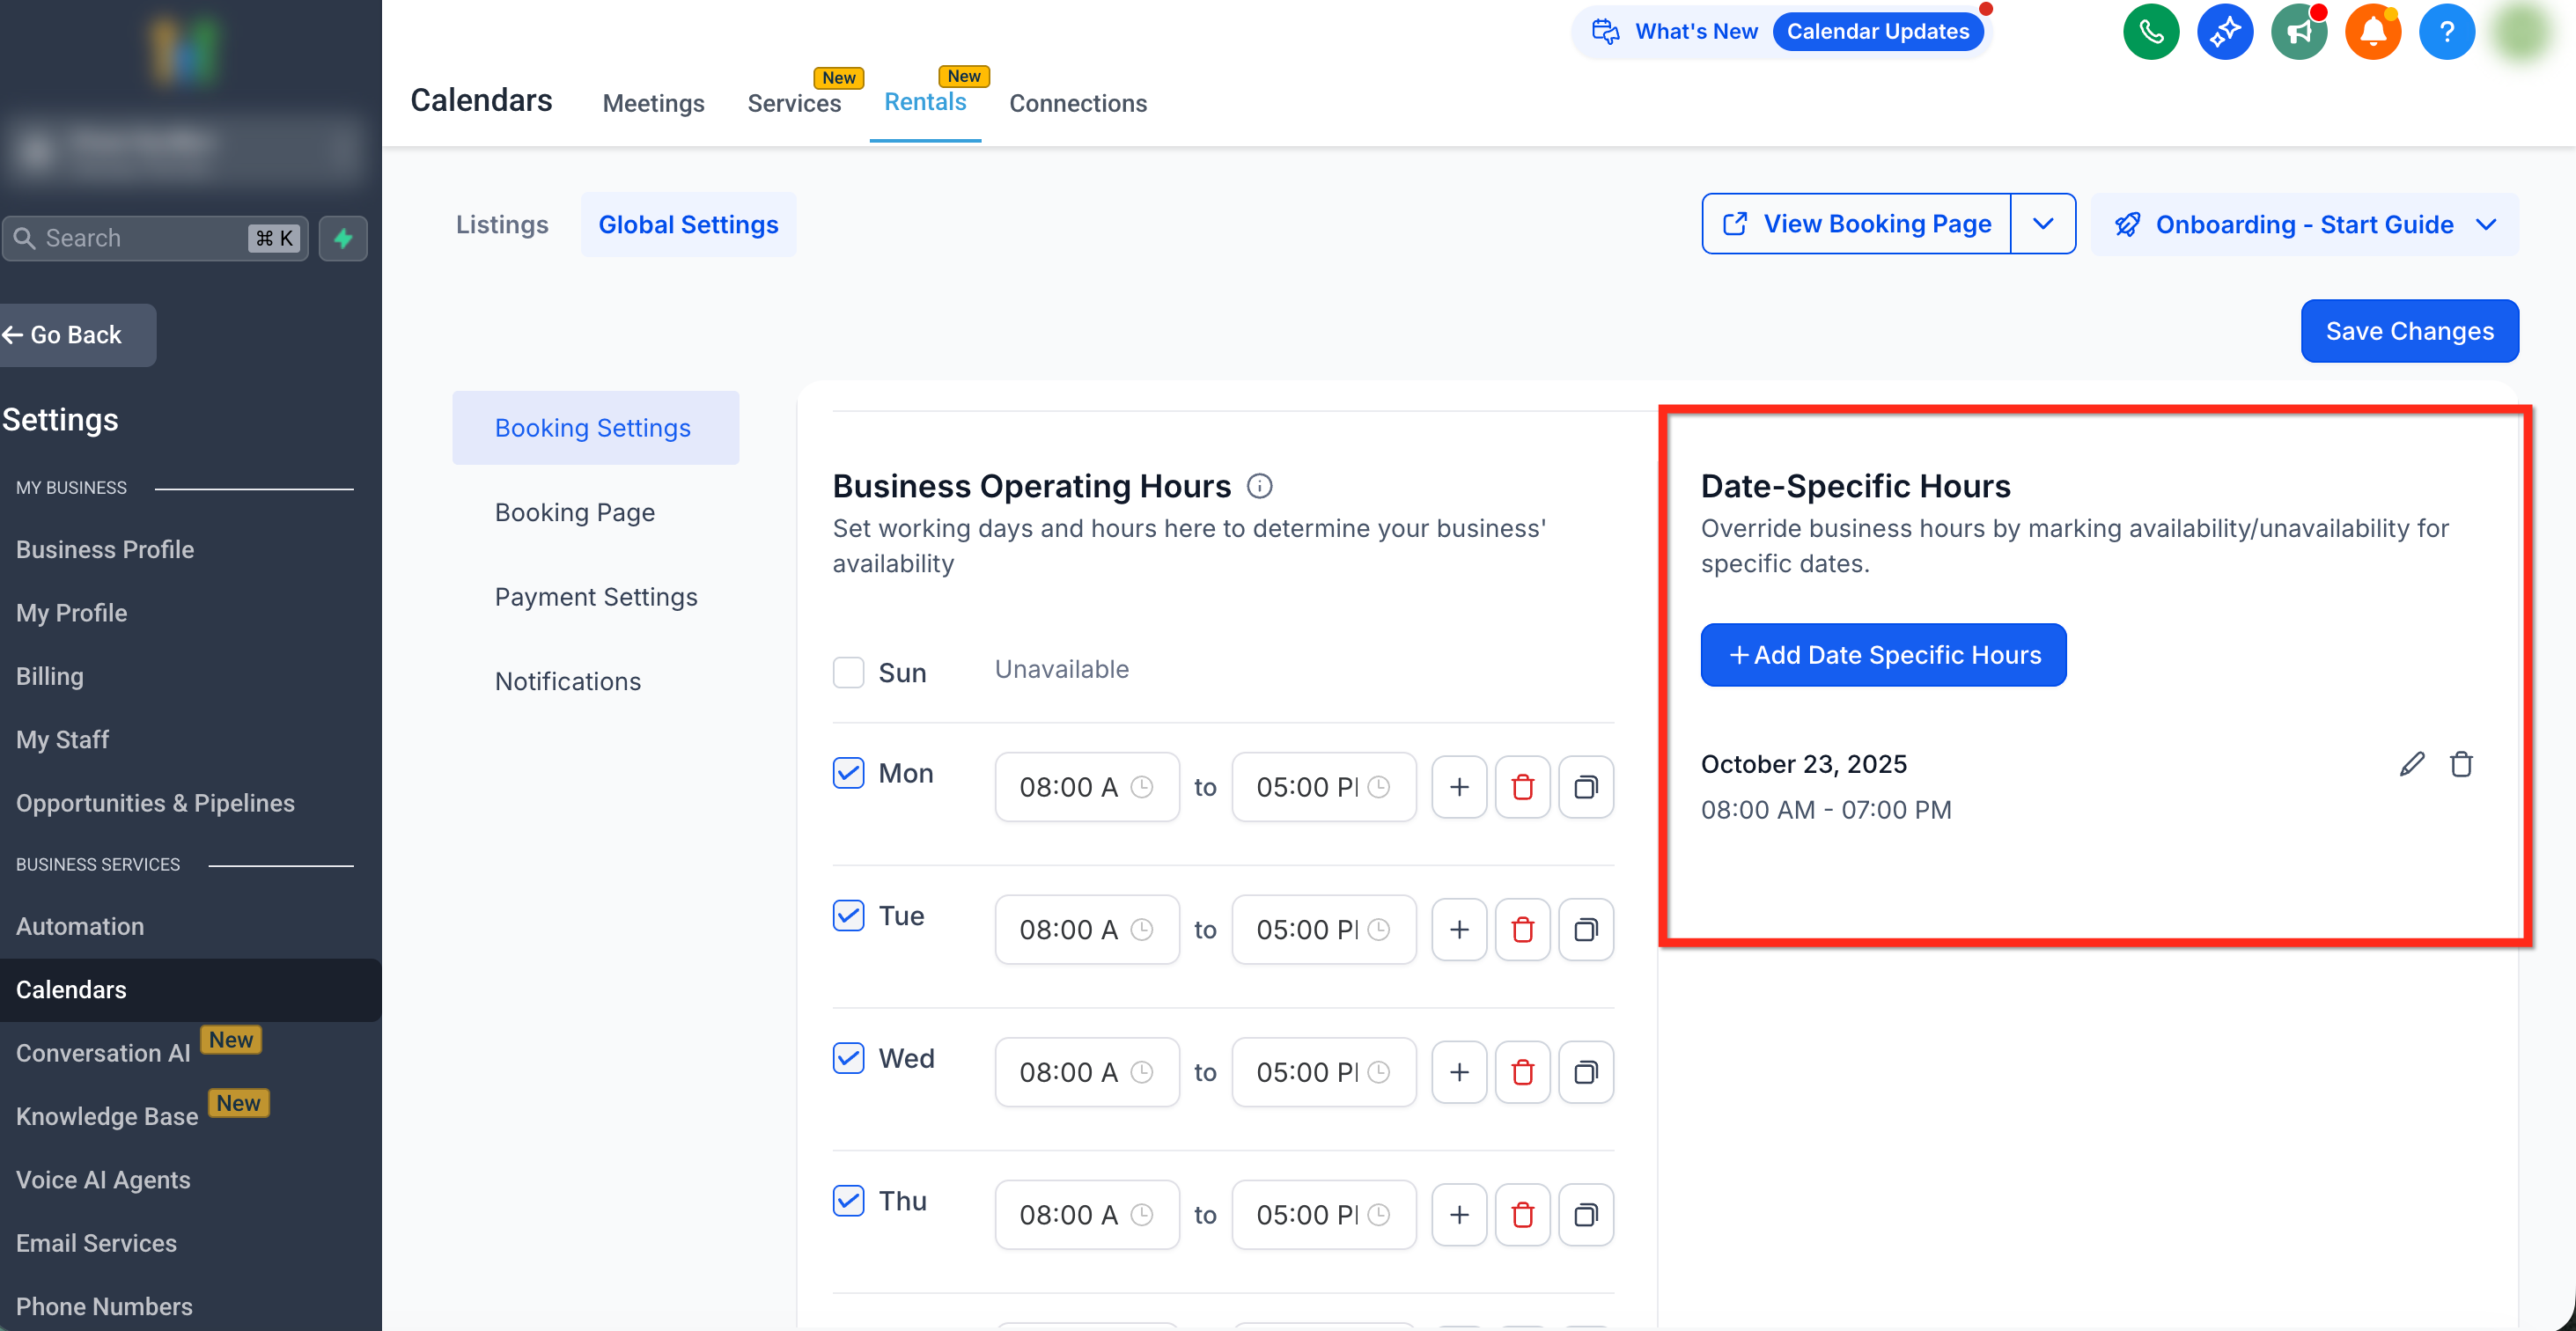Click the megaphone announcements icon
Viewport: 2576px width, 1331px height.
pyautogui.click(x=2298, y=32)
